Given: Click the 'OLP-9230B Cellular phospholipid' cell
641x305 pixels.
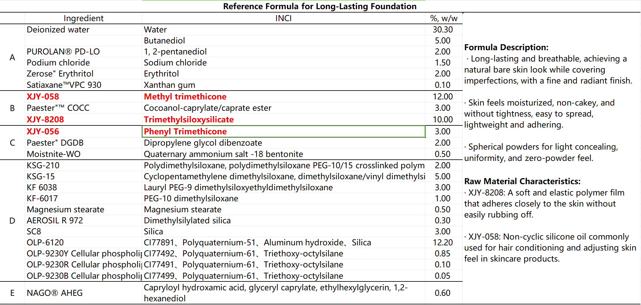Looking at the screenshot, I should point(84,276).
